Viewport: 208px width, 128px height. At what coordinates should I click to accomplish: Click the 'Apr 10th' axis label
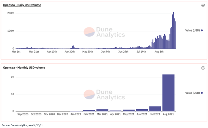point(52,52)
